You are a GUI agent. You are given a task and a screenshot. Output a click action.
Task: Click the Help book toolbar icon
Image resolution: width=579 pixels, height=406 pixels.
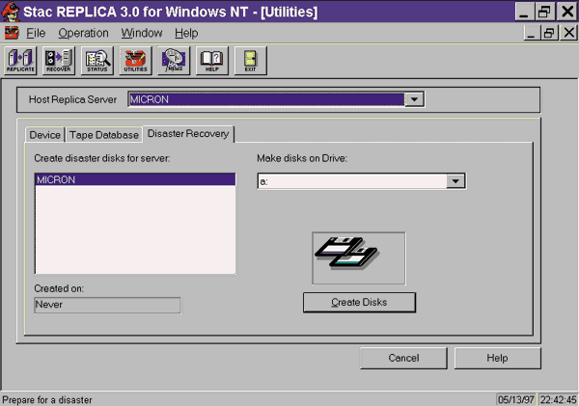tap(211, 60)
